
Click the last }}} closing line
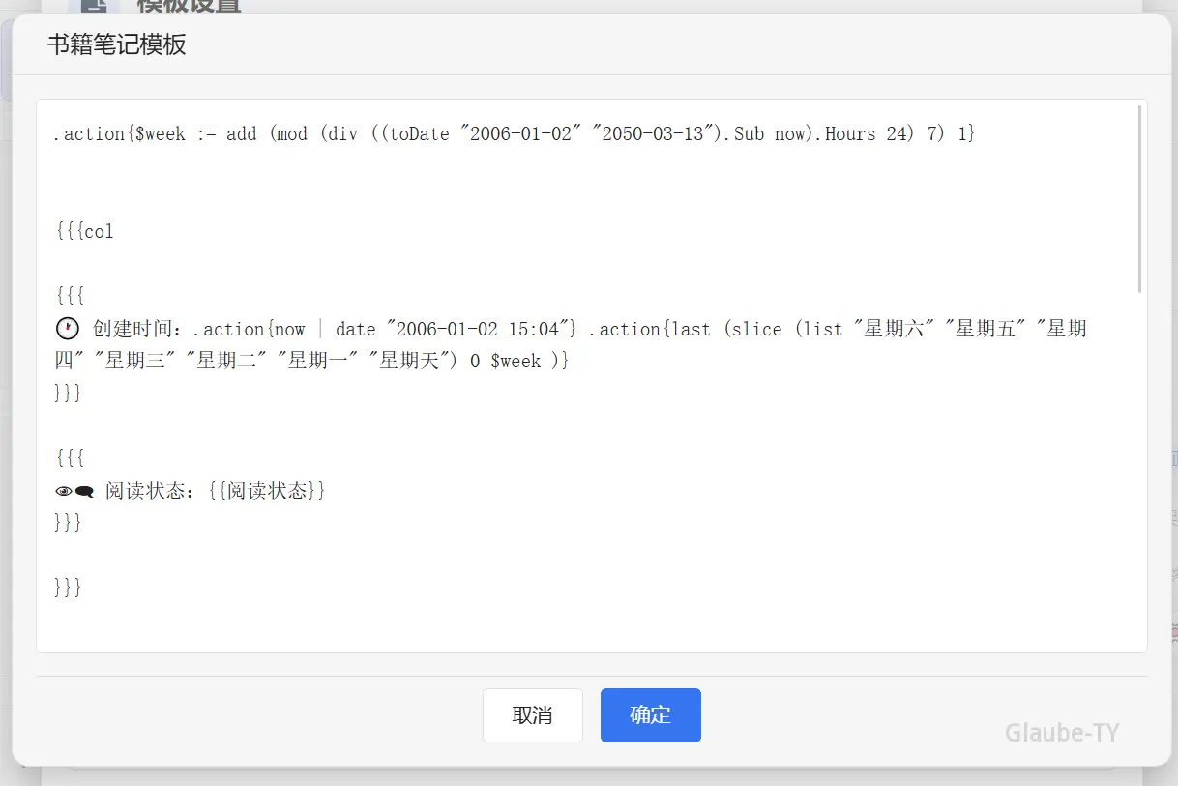coord(69,588)
